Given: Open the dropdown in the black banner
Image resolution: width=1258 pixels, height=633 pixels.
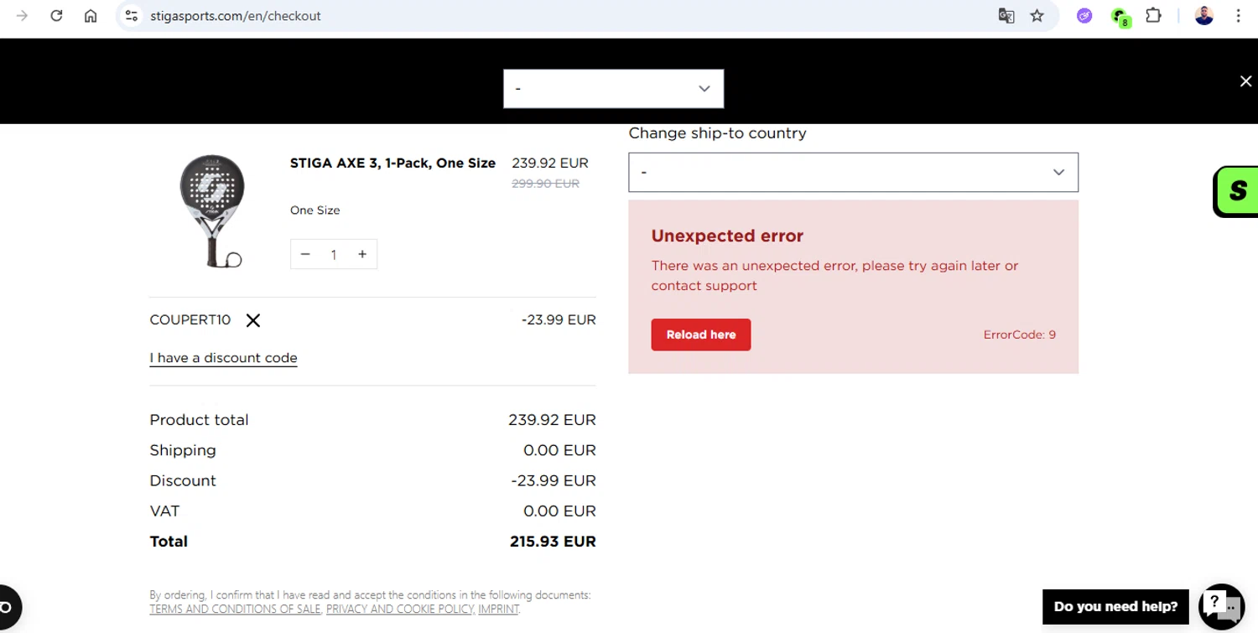Looking at the screenshot, I should point(613,89).
